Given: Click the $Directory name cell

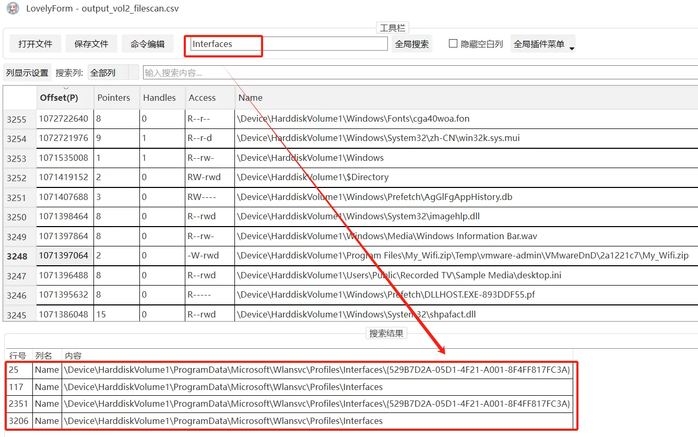Looking at the screenshot, I should [x=466, y=177].
